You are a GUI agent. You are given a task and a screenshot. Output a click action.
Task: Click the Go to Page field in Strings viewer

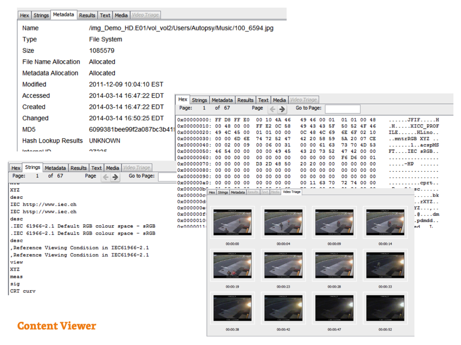coord(167,177)
